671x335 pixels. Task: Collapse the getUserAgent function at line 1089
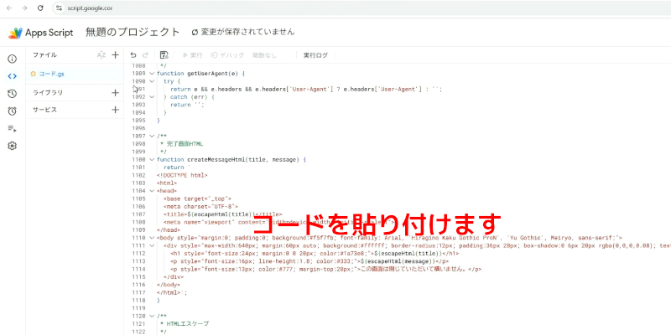point(152,74)
